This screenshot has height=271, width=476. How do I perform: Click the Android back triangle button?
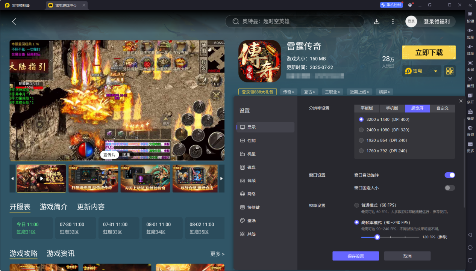click(x=470, y=235)
